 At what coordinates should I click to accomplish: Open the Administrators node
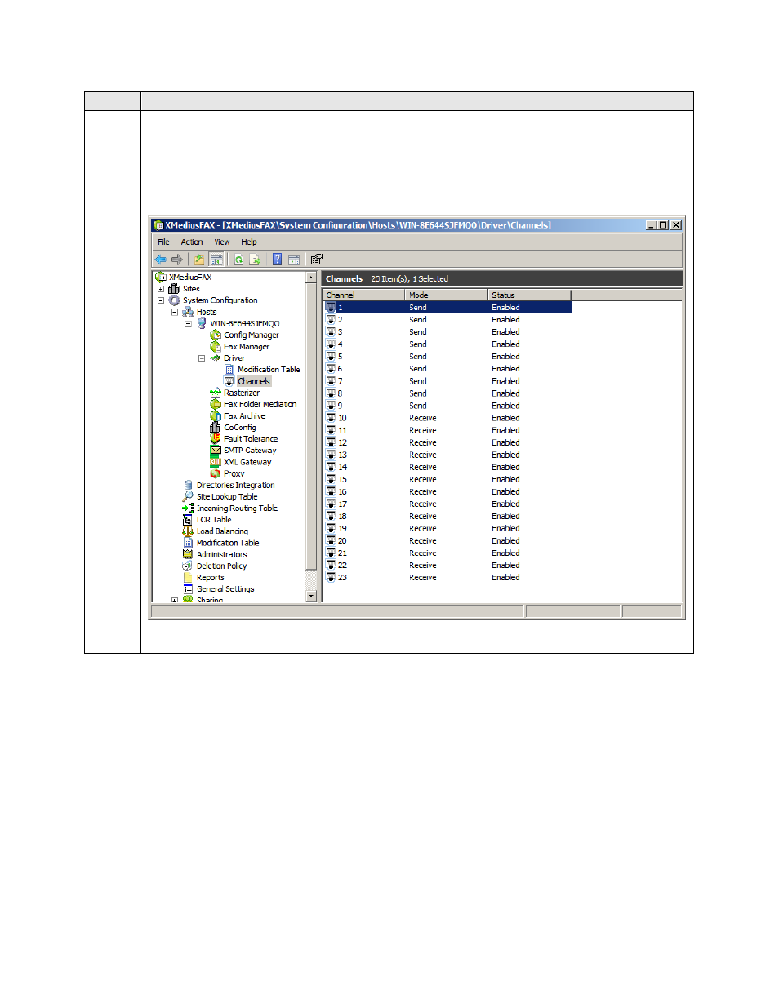[x=221, y=555]
